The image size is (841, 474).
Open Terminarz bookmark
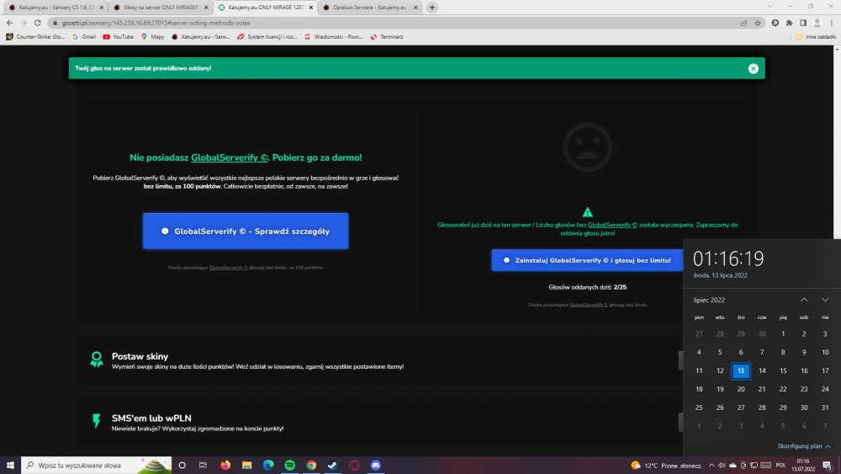(x=387, y=37)
